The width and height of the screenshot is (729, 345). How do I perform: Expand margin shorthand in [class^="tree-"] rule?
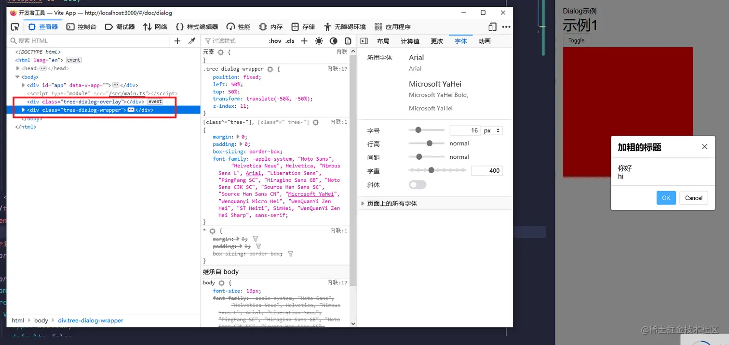pyautogui.click(x=238, y=137)
